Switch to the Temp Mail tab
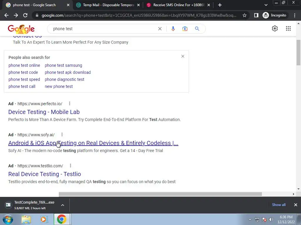 click(x=108, y=5)
